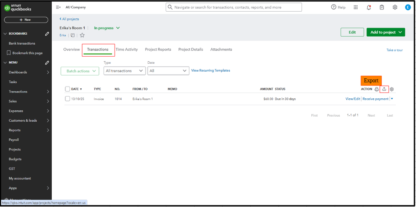
Task: Click the AU Company name
Action: (75, 7)
